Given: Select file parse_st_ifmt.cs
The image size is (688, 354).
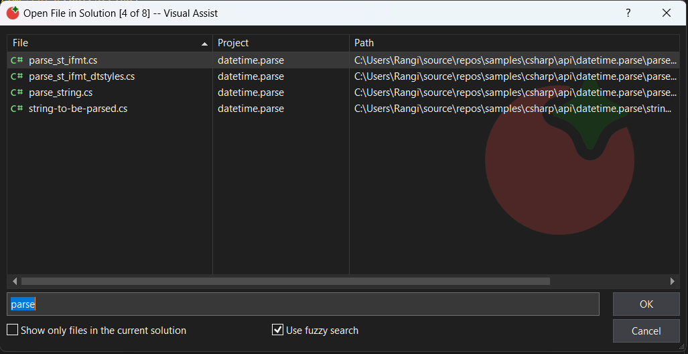Looking at the screenshot, I should click(63, 60).
